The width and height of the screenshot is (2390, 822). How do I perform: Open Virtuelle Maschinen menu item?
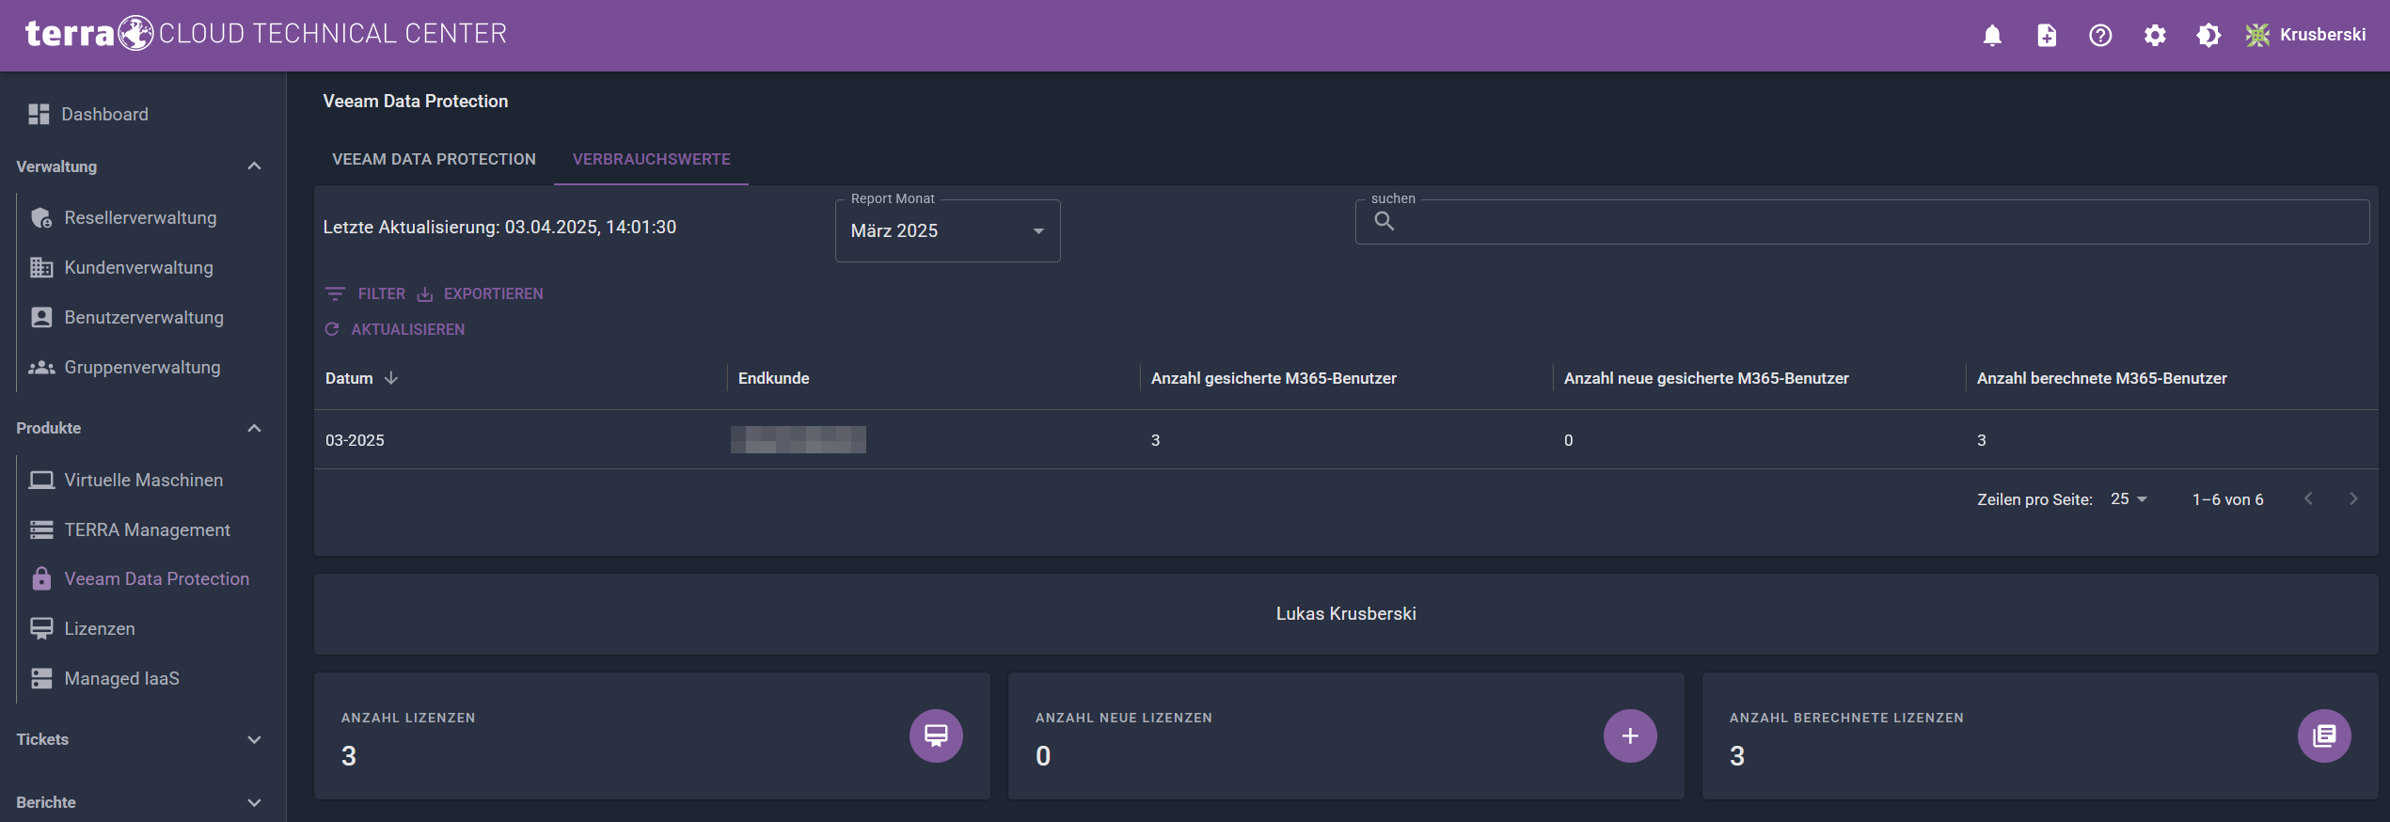coord(143,480)
